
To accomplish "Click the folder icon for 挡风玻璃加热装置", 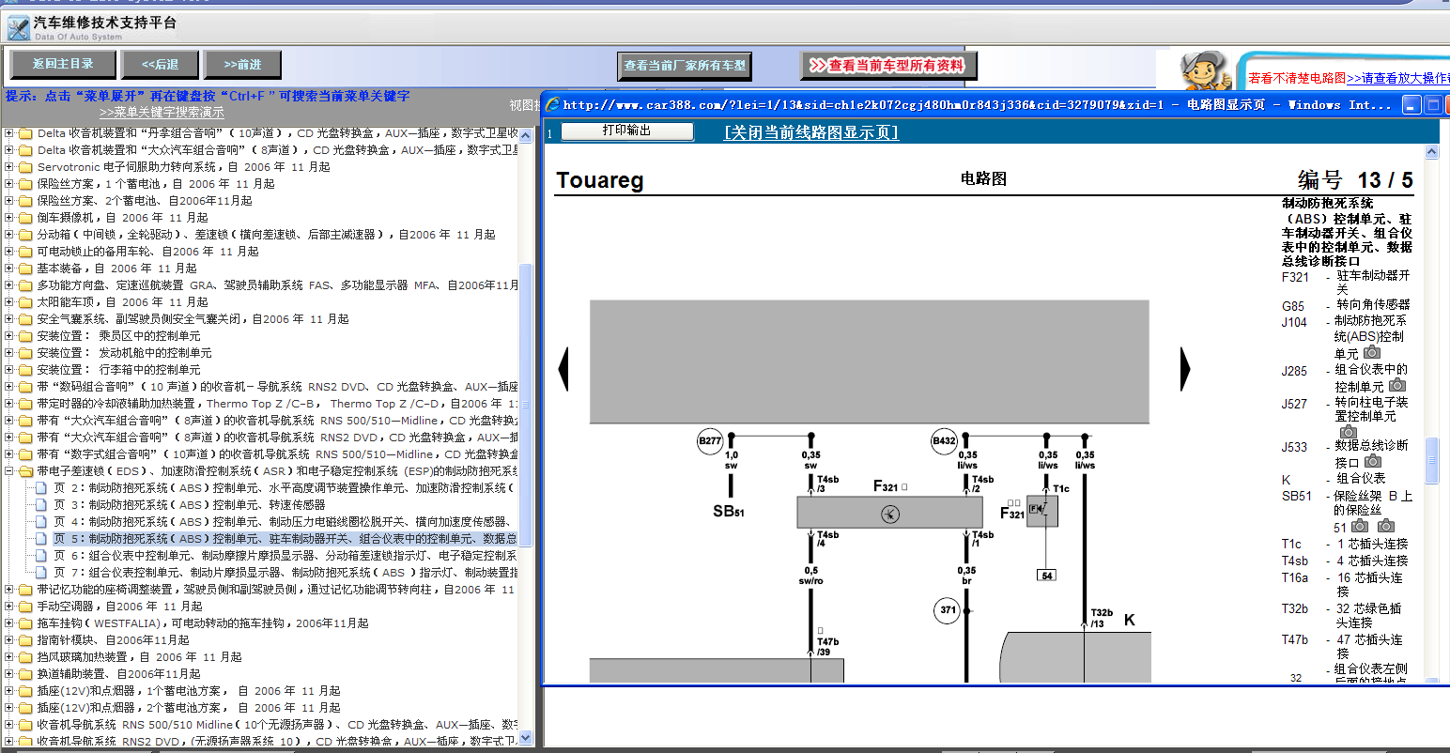I will coord(25,657).
